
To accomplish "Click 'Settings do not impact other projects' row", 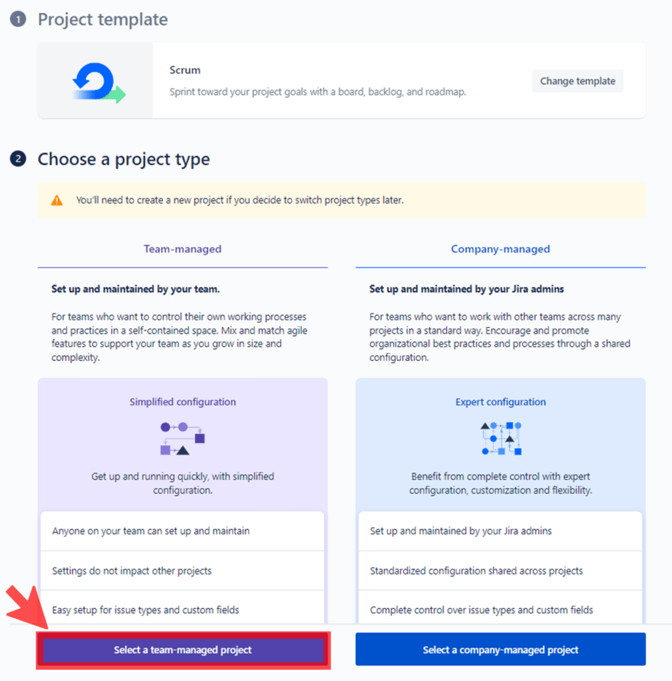I will tap(182, 571).
